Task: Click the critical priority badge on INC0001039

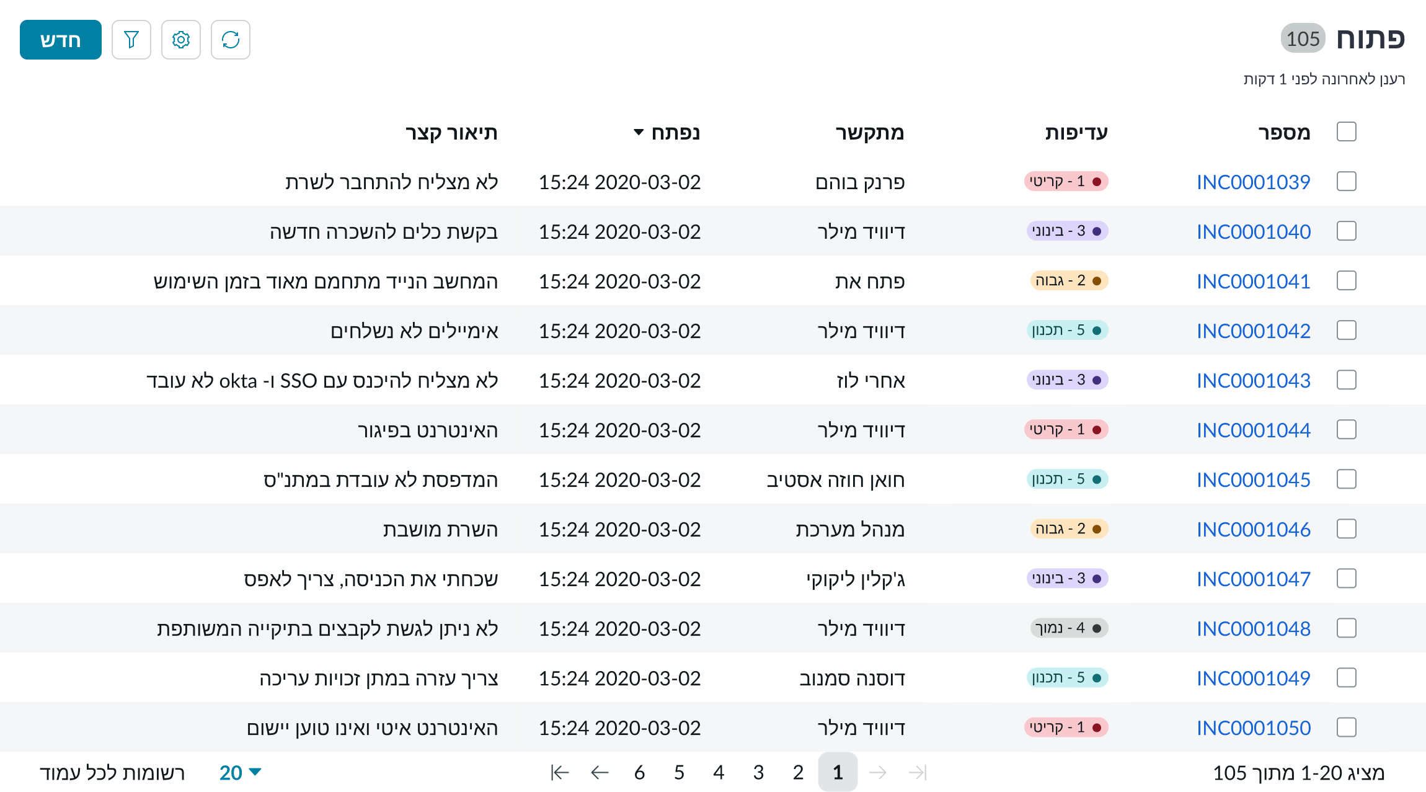Action: tap(1066, 182)
